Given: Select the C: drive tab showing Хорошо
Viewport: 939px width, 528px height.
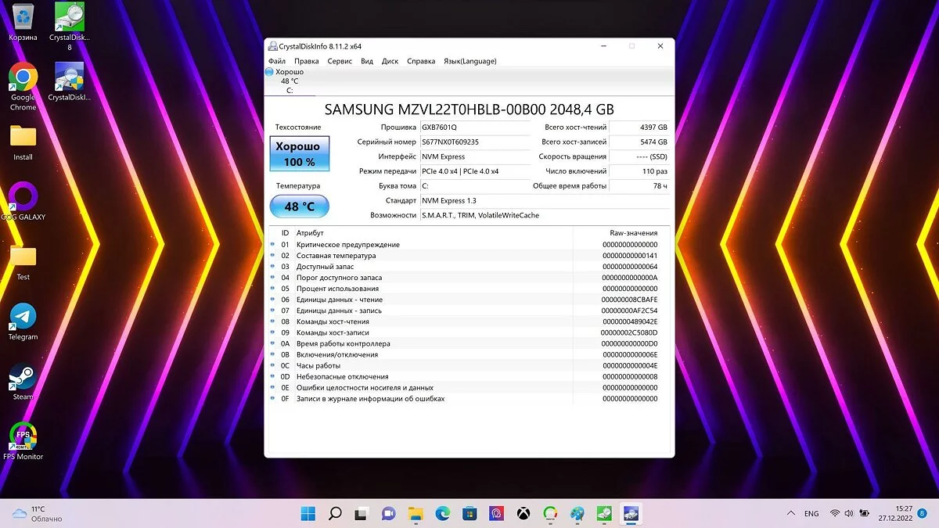Looking at the screenshot, I should [x=290, y=81].
